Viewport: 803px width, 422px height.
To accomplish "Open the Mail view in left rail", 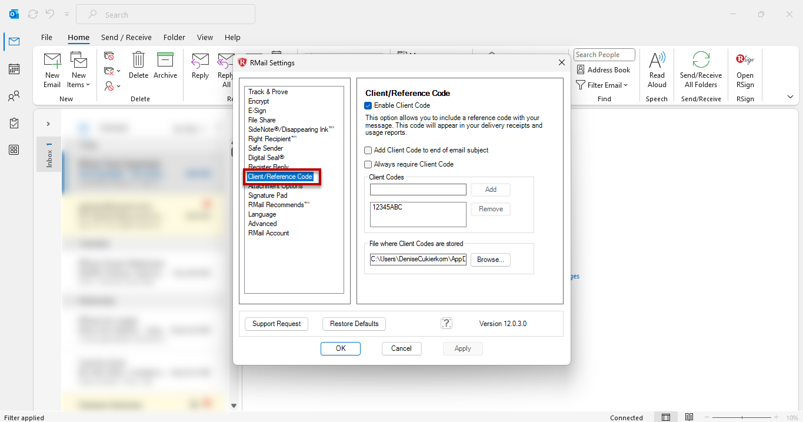I will pyautogui.click(x=14, y=42).
